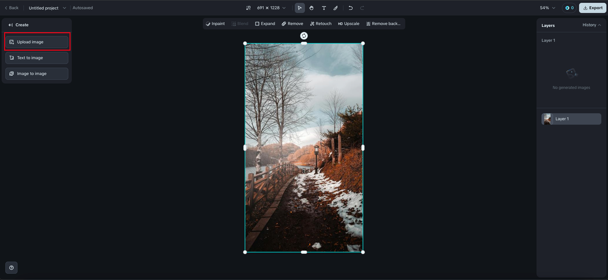The image size is (608, 280).
Task: Click the Blend option
Action: point(240,24)
